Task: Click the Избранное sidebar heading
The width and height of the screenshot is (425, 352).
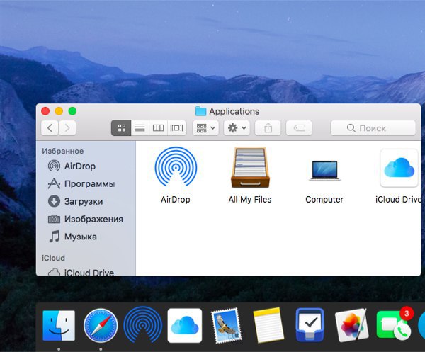Action: 63,151
